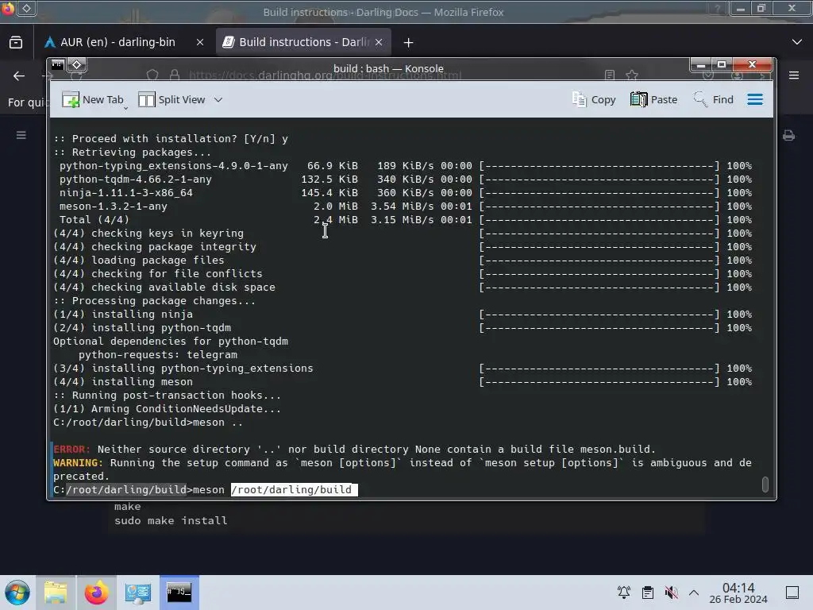Switch to Konsole taskbar entry

[179, 593]
